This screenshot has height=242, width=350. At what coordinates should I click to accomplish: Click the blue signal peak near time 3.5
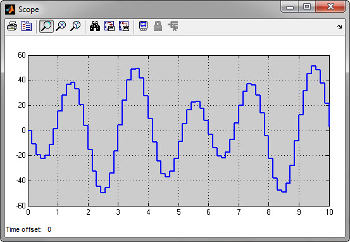tap(135, 69)
